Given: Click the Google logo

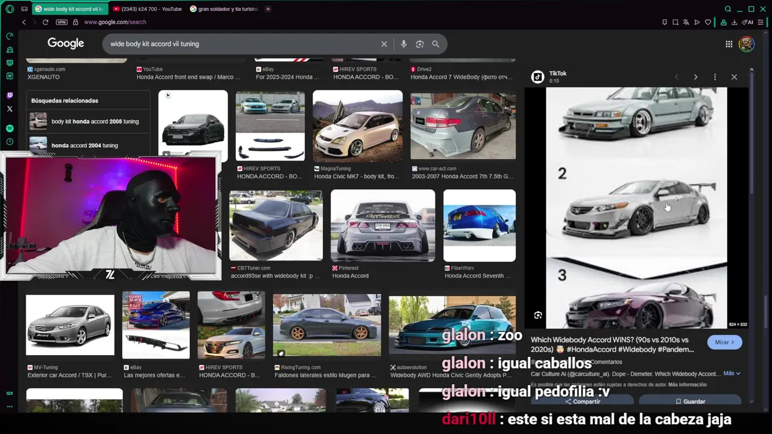Looking at the screenshot, I should 66,43.
